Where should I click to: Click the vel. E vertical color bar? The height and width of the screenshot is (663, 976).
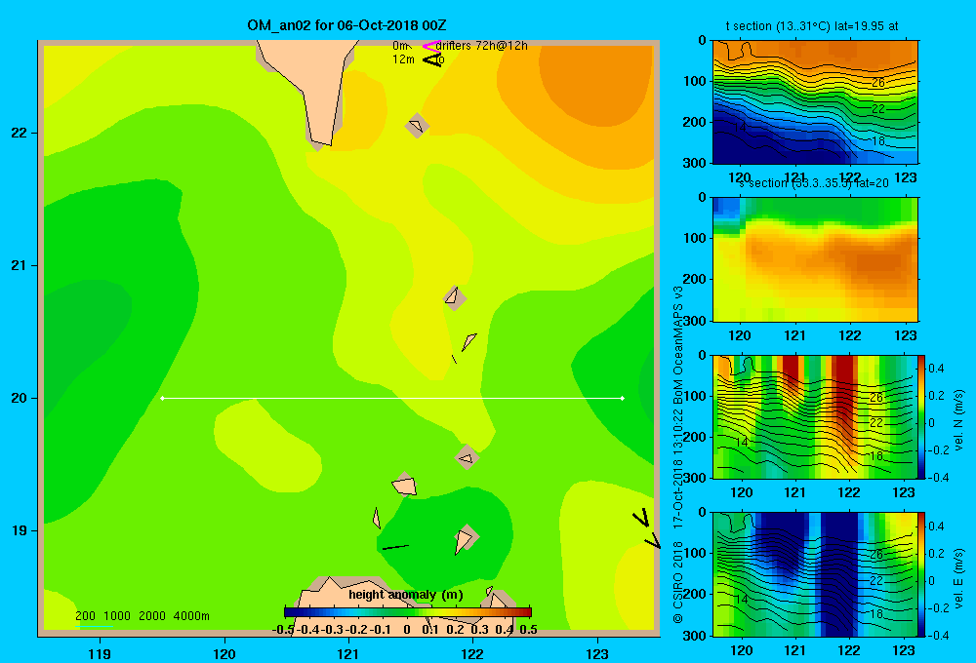(921, 574)
